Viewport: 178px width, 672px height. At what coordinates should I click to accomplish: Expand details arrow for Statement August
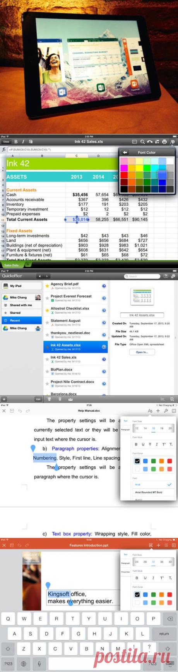tap(104, 323)
